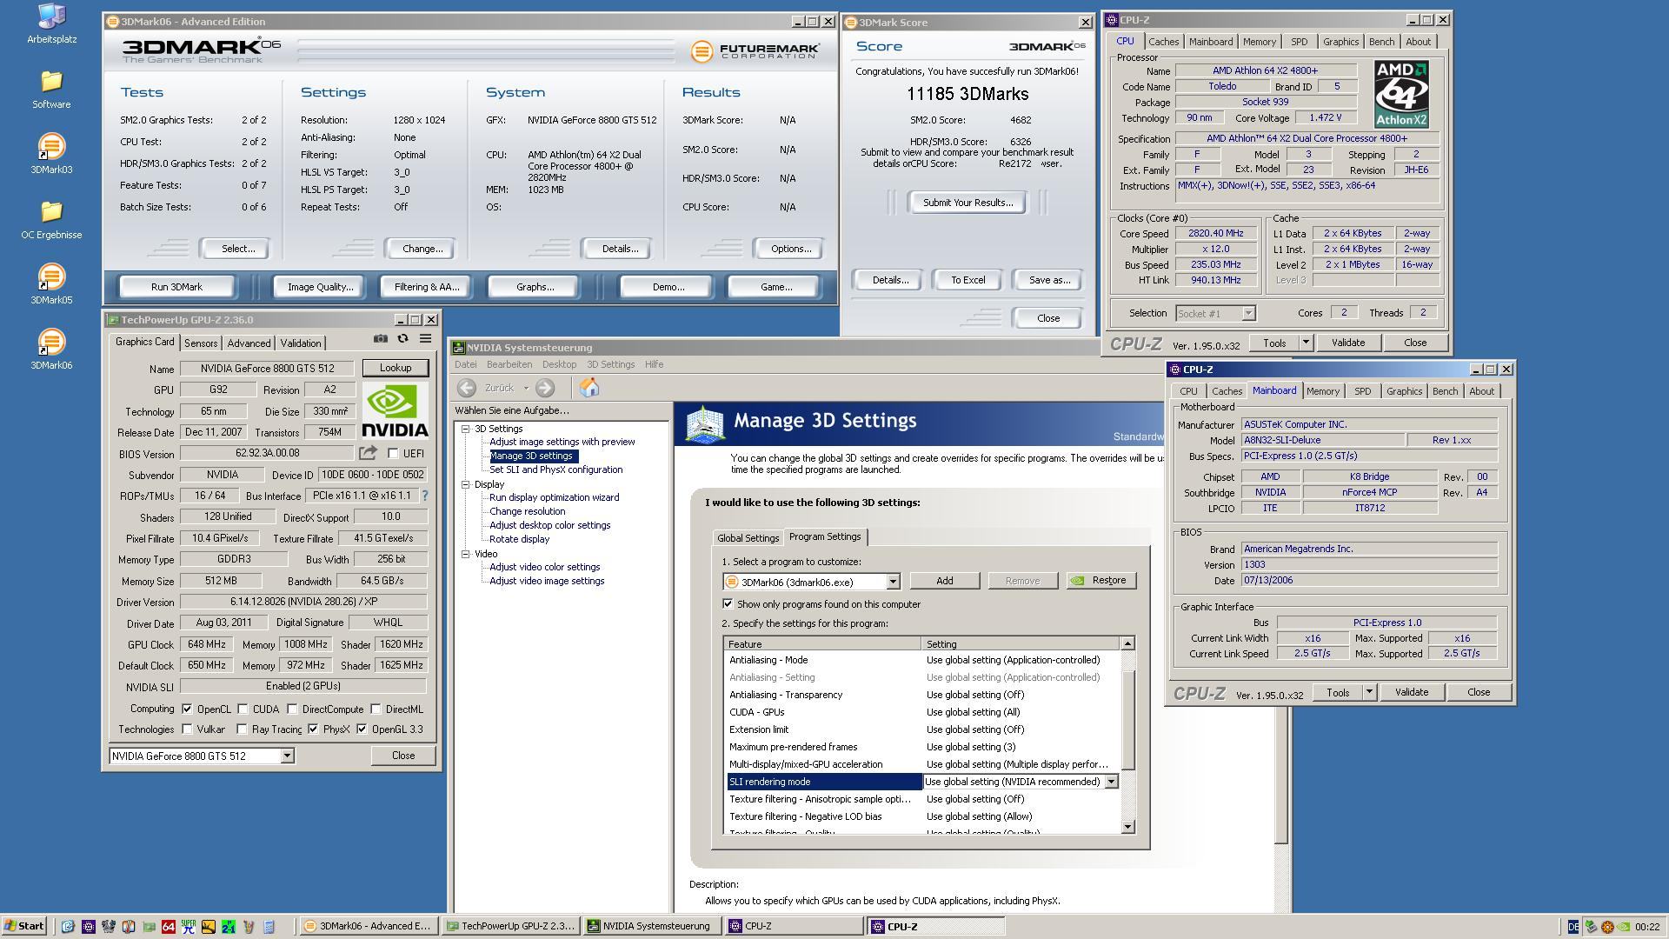
Task: Click the settings list scroll down arrow
Action: point(1127,827)
